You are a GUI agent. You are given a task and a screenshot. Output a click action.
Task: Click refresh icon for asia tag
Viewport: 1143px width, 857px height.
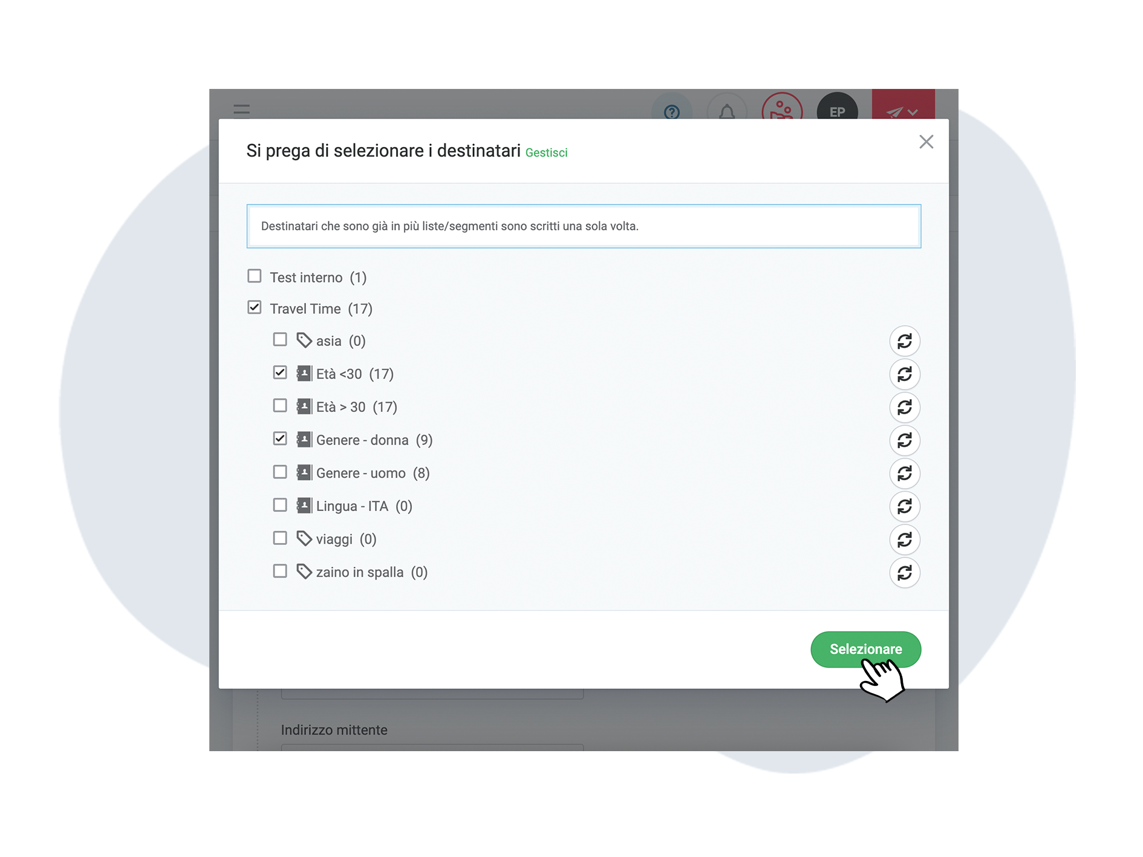click(x=904, y=341)
